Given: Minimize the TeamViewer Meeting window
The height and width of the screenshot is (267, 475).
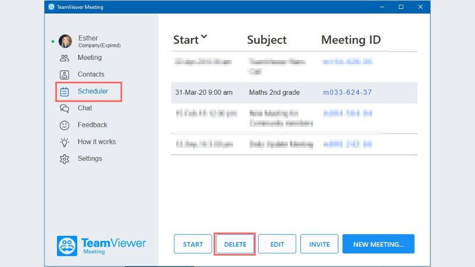Looking at the screenshot, I should [382, 7].
